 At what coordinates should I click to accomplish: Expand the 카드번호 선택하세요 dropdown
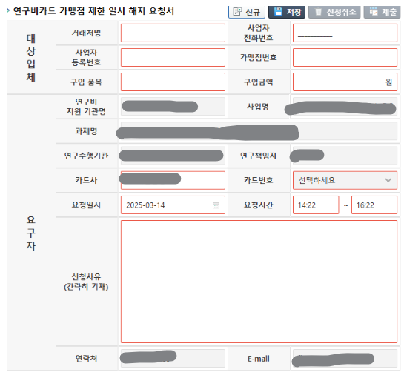345,180
